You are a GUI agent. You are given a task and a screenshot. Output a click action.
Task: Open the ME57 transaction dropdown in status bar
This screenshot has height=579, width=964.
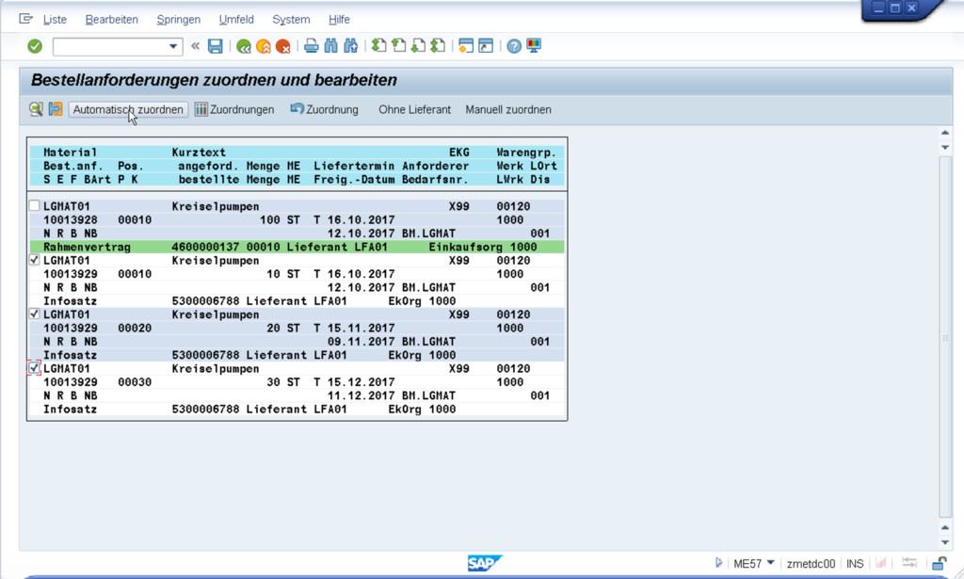770,562
